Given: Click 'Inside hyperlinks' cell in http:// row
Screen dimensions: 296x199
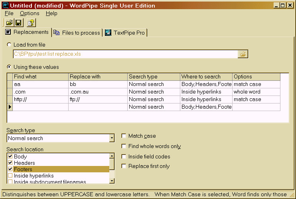Looking at the screenshot, I should (206, 99).
